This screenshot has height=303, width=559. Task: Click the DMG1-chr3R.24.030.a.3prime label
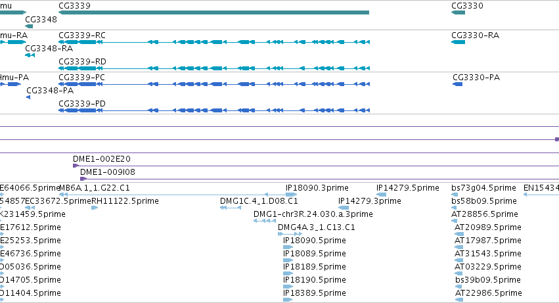pos(313,214)
